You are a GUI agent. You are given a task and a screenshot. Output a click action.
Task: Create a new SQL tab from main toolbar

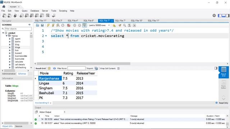4,15
